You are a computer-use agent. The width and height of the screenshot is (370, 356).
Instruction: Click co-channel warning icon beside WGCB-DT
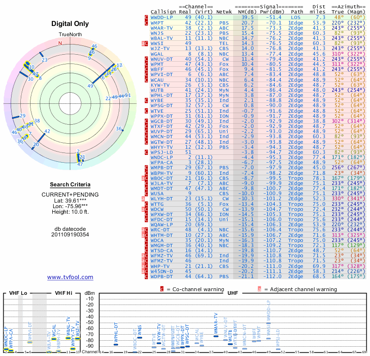146,121
